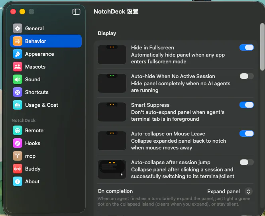This screenshot has width=265, height=216.
Task: Click the Auto-collapse after session jump title
Action: [171, 163]
